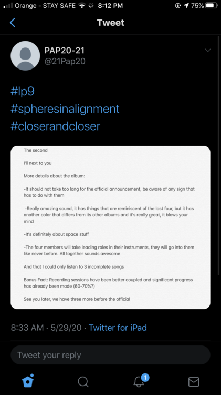Open the @21Pap20 handle profile

tap(65, 61)
